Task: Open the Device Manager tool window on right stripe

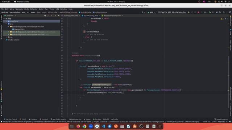Action: [x=231, y=44]
